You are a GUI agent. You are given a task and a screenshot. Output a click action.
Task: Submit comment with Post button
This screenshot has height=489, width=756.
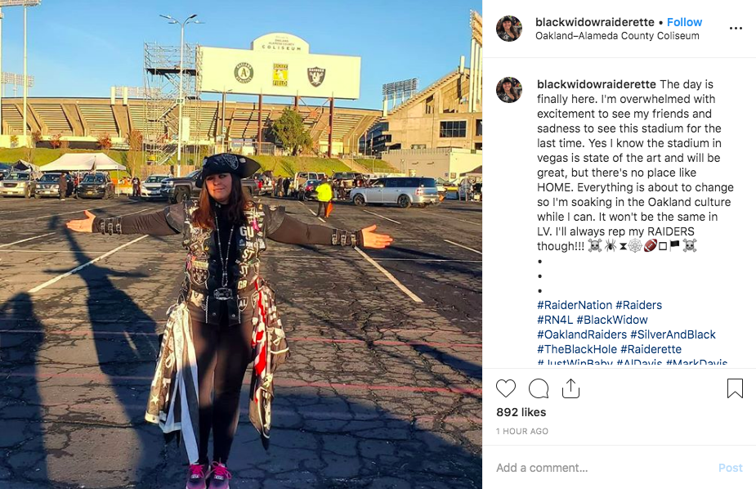point(731,468)
